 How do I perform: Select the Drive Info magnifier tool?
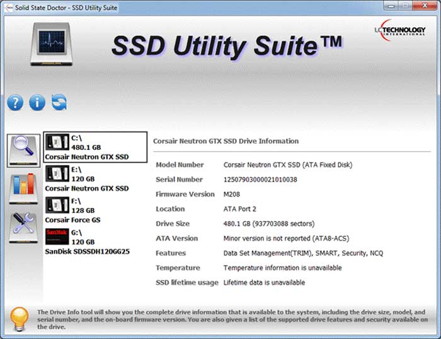coord(24,151)
